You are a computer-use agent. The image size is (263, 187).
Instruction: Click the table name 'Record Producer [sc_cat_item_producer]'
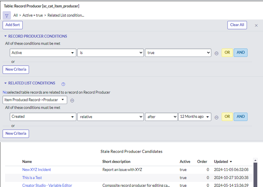47,6
